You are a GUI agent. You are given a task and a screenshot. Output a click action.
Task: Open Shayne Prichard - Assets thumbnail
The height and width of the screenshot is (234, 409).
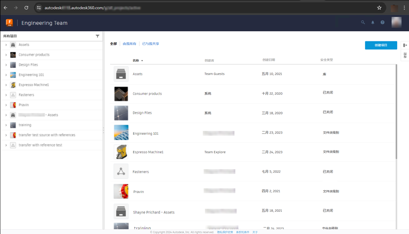[121, 211]
